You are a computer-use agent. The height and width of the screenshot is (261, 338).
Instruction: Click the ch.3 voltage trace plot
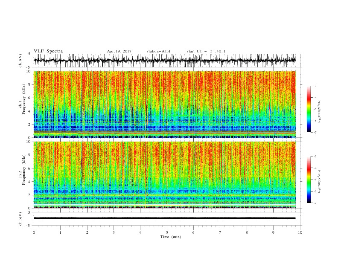pos(167,219)
